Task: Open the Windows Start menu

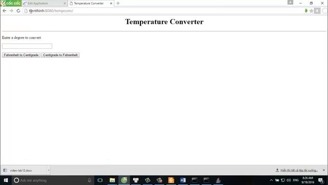Action: tap(6, 180)
